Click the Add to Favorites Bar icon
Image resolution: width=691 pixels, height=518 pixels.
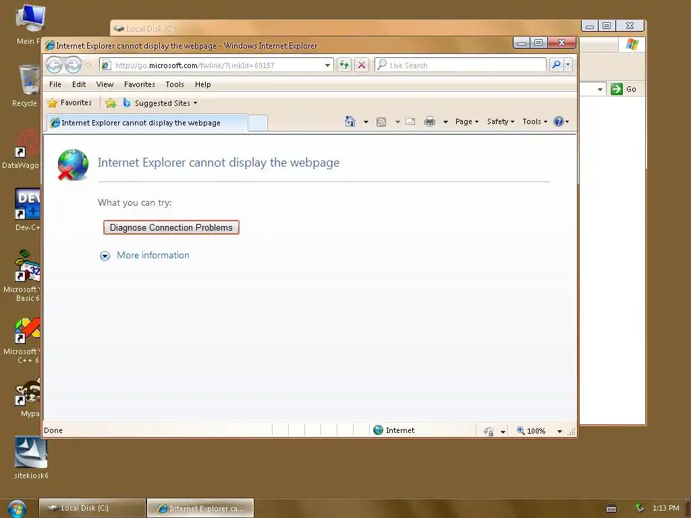111,103
